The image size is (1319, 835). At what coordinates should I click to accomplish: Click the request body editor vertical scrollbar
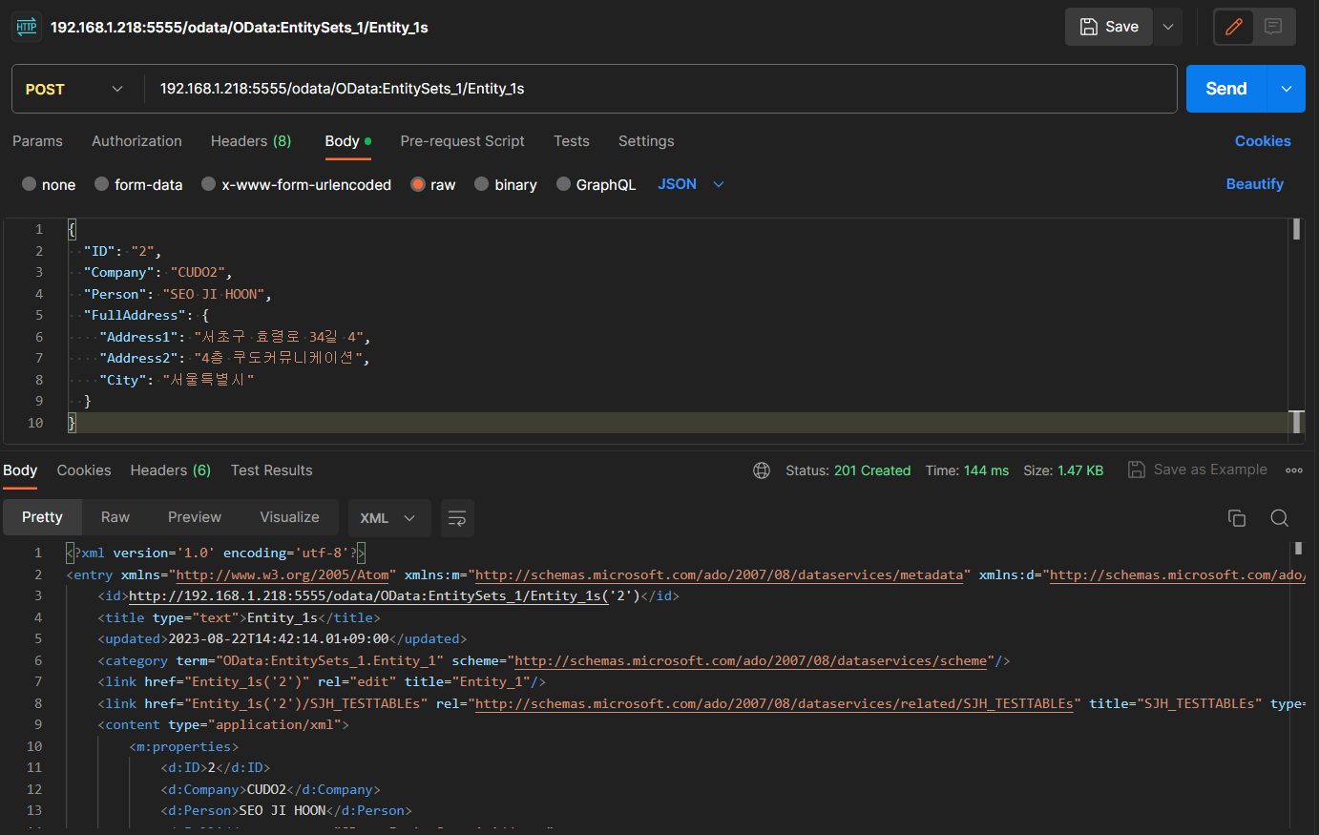tap(1296, 324)
